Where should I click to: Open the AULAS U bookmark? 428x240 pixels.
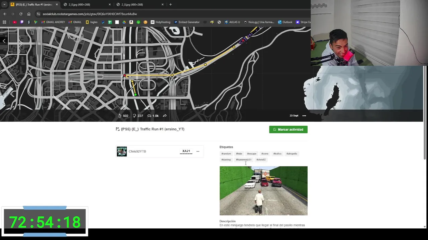pos(232,22)
